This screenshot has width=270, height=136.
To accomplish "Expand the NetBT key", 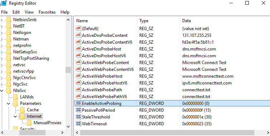I will pyautogui.click(x=2, y=26).
